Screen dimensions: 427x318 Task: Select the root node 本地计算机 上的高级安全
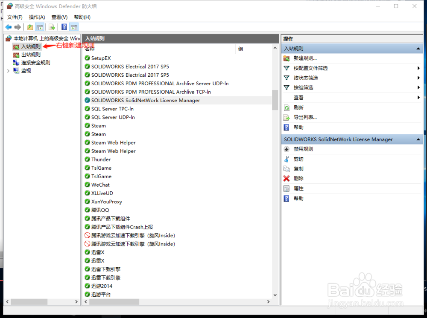(x=47, y=38)
